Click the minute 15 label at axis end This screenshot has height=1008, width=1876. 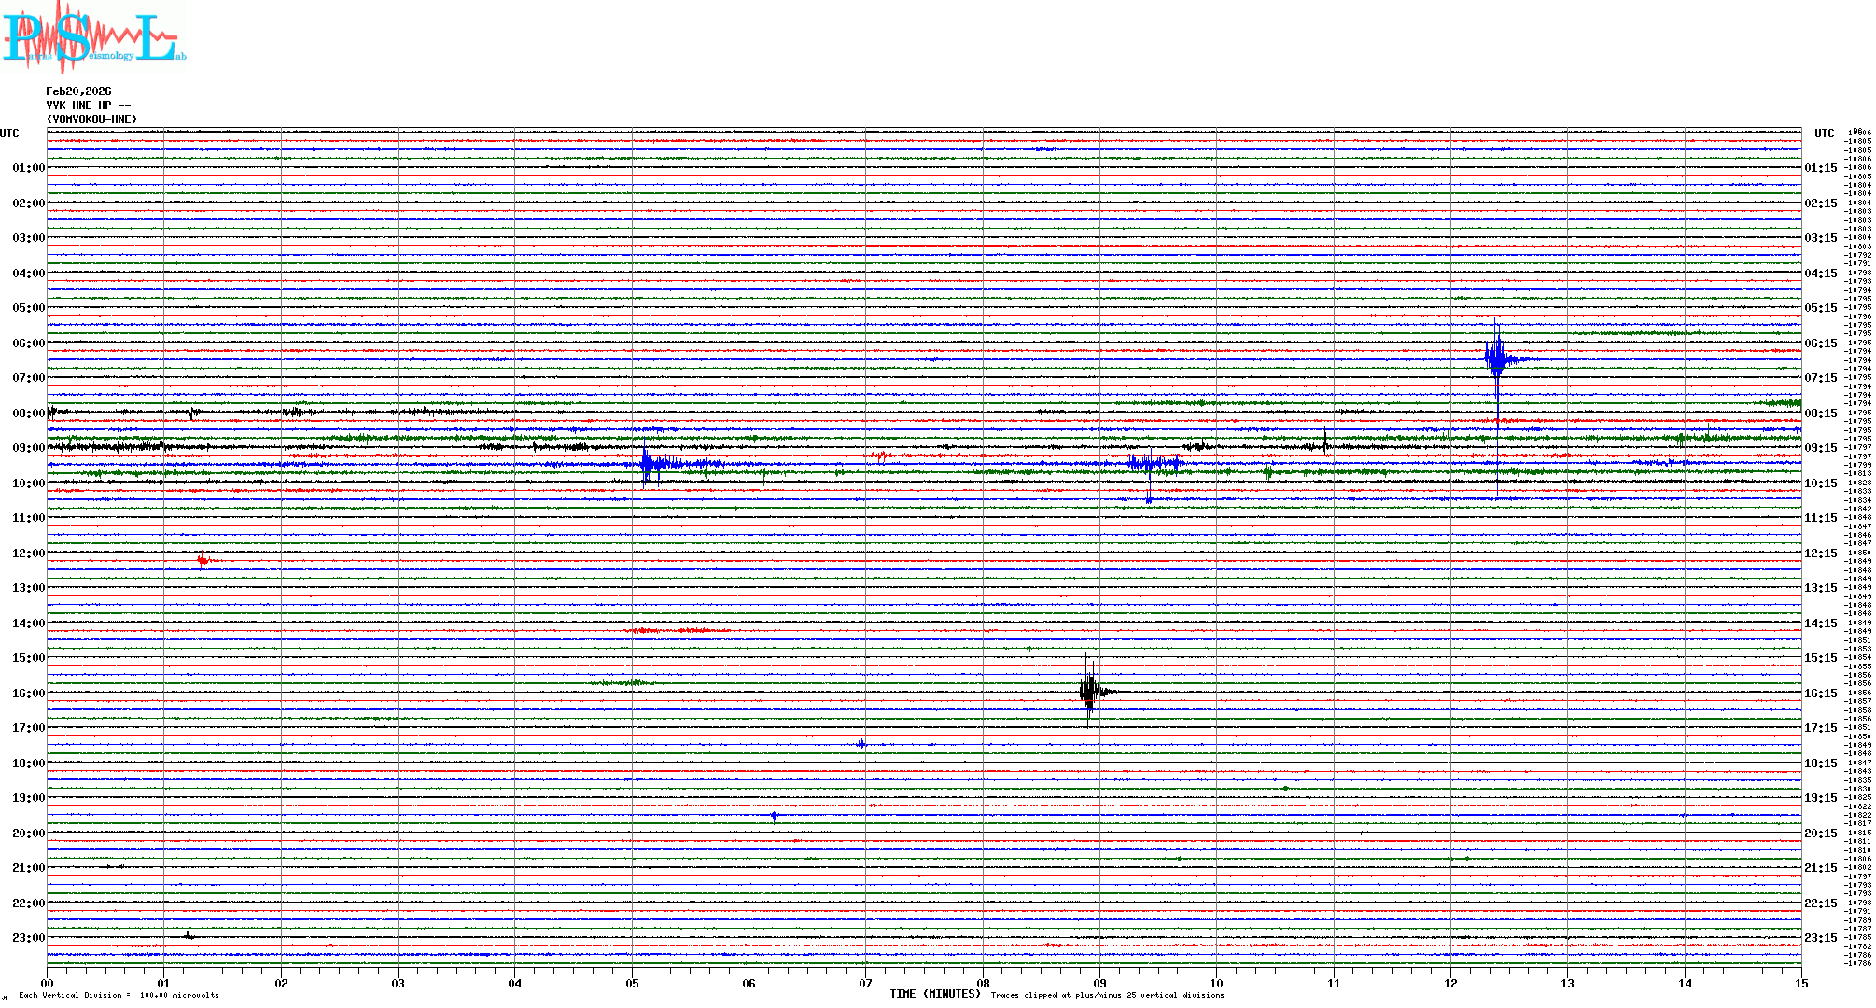pyautogui.click(x=1800, y=984)
